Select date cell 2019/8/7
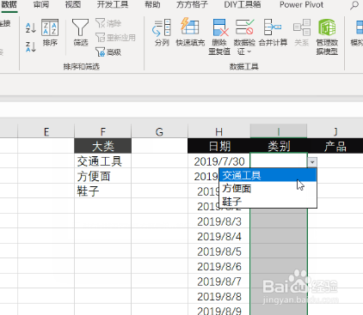 click(219, 282)
